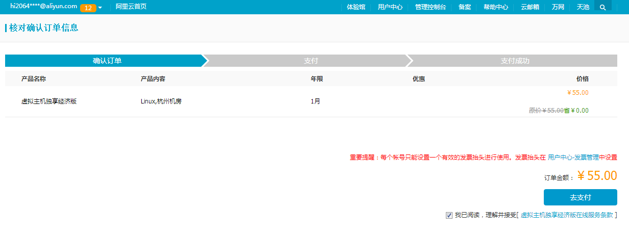Expand the account dropdown arrow
629x235 pixels.
(x=100, y=8)
